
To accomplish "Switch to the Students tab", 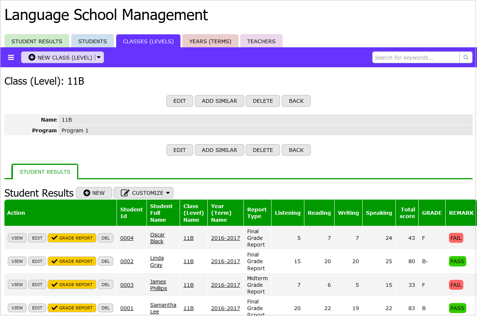I will tap(93, 41).
